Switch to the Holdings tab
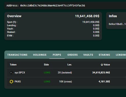 40,55
